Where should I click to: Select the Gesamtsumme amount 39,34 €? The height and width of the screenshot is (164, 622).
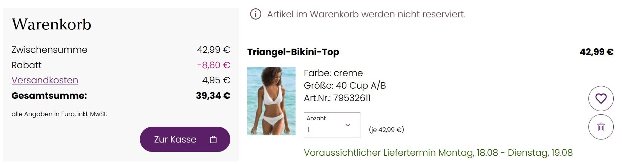tap(213, 96)
